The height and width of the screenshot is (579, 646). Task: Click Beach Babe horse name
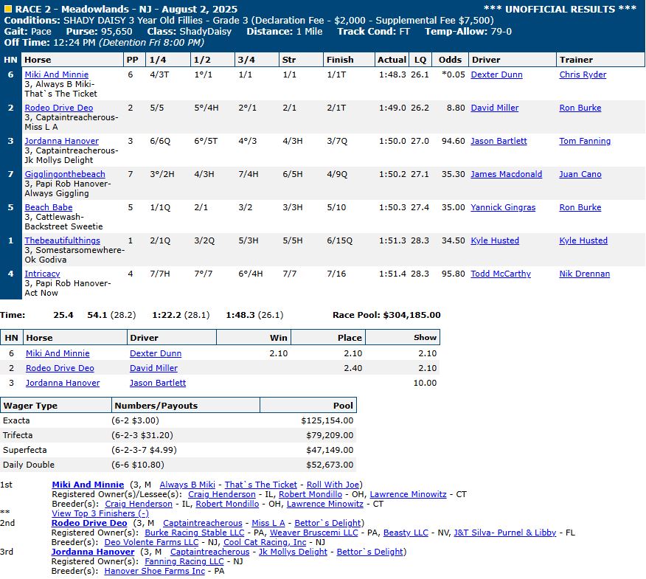[49, 208]
